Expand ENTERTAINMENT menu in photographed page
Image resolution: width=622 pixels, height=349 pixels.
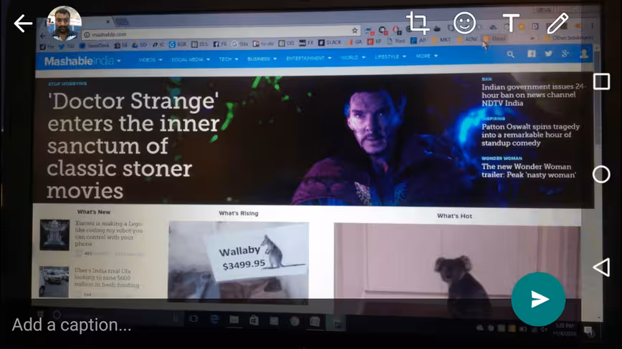click(309, 58)
